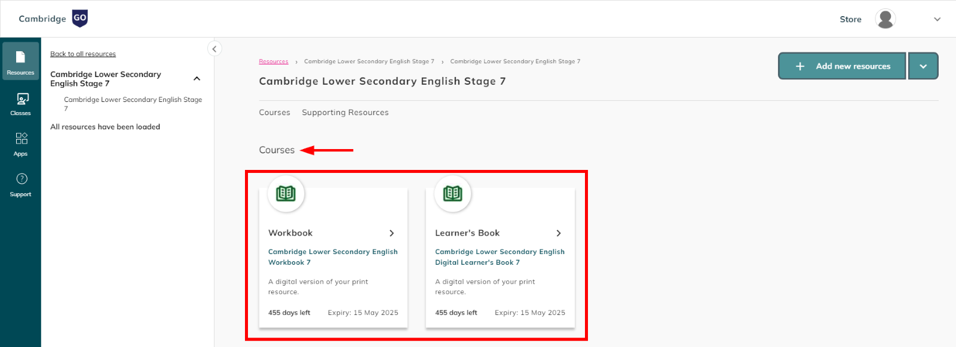956x347 pixels.
Task: Switch to the Courses tab
Action: tap(274, 113)
